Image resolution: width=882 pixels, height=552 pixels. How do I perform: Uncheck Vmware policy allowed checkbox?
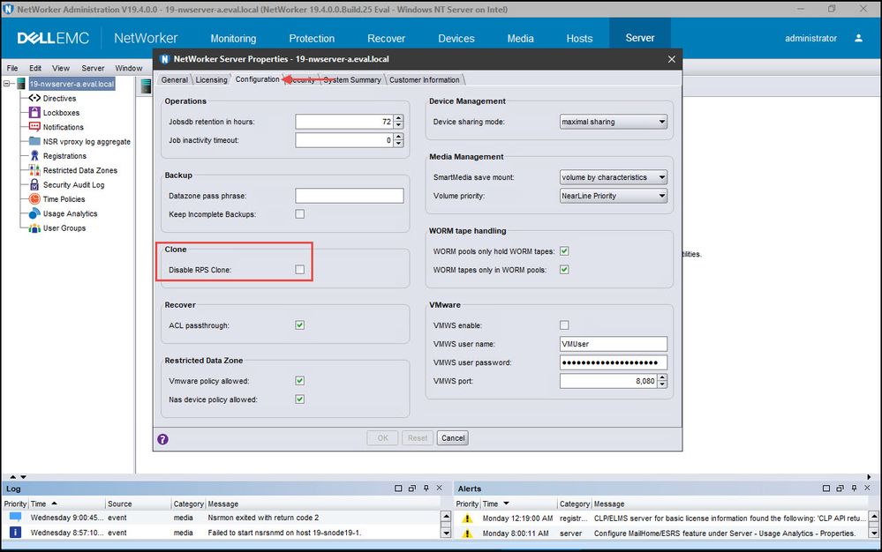[300, 381]
